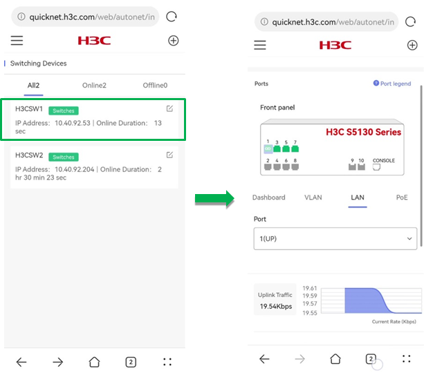Viewport: 424px width, 375px height.
Task: Click the Uplink Traffic chart area
Action: coord(371,300)
